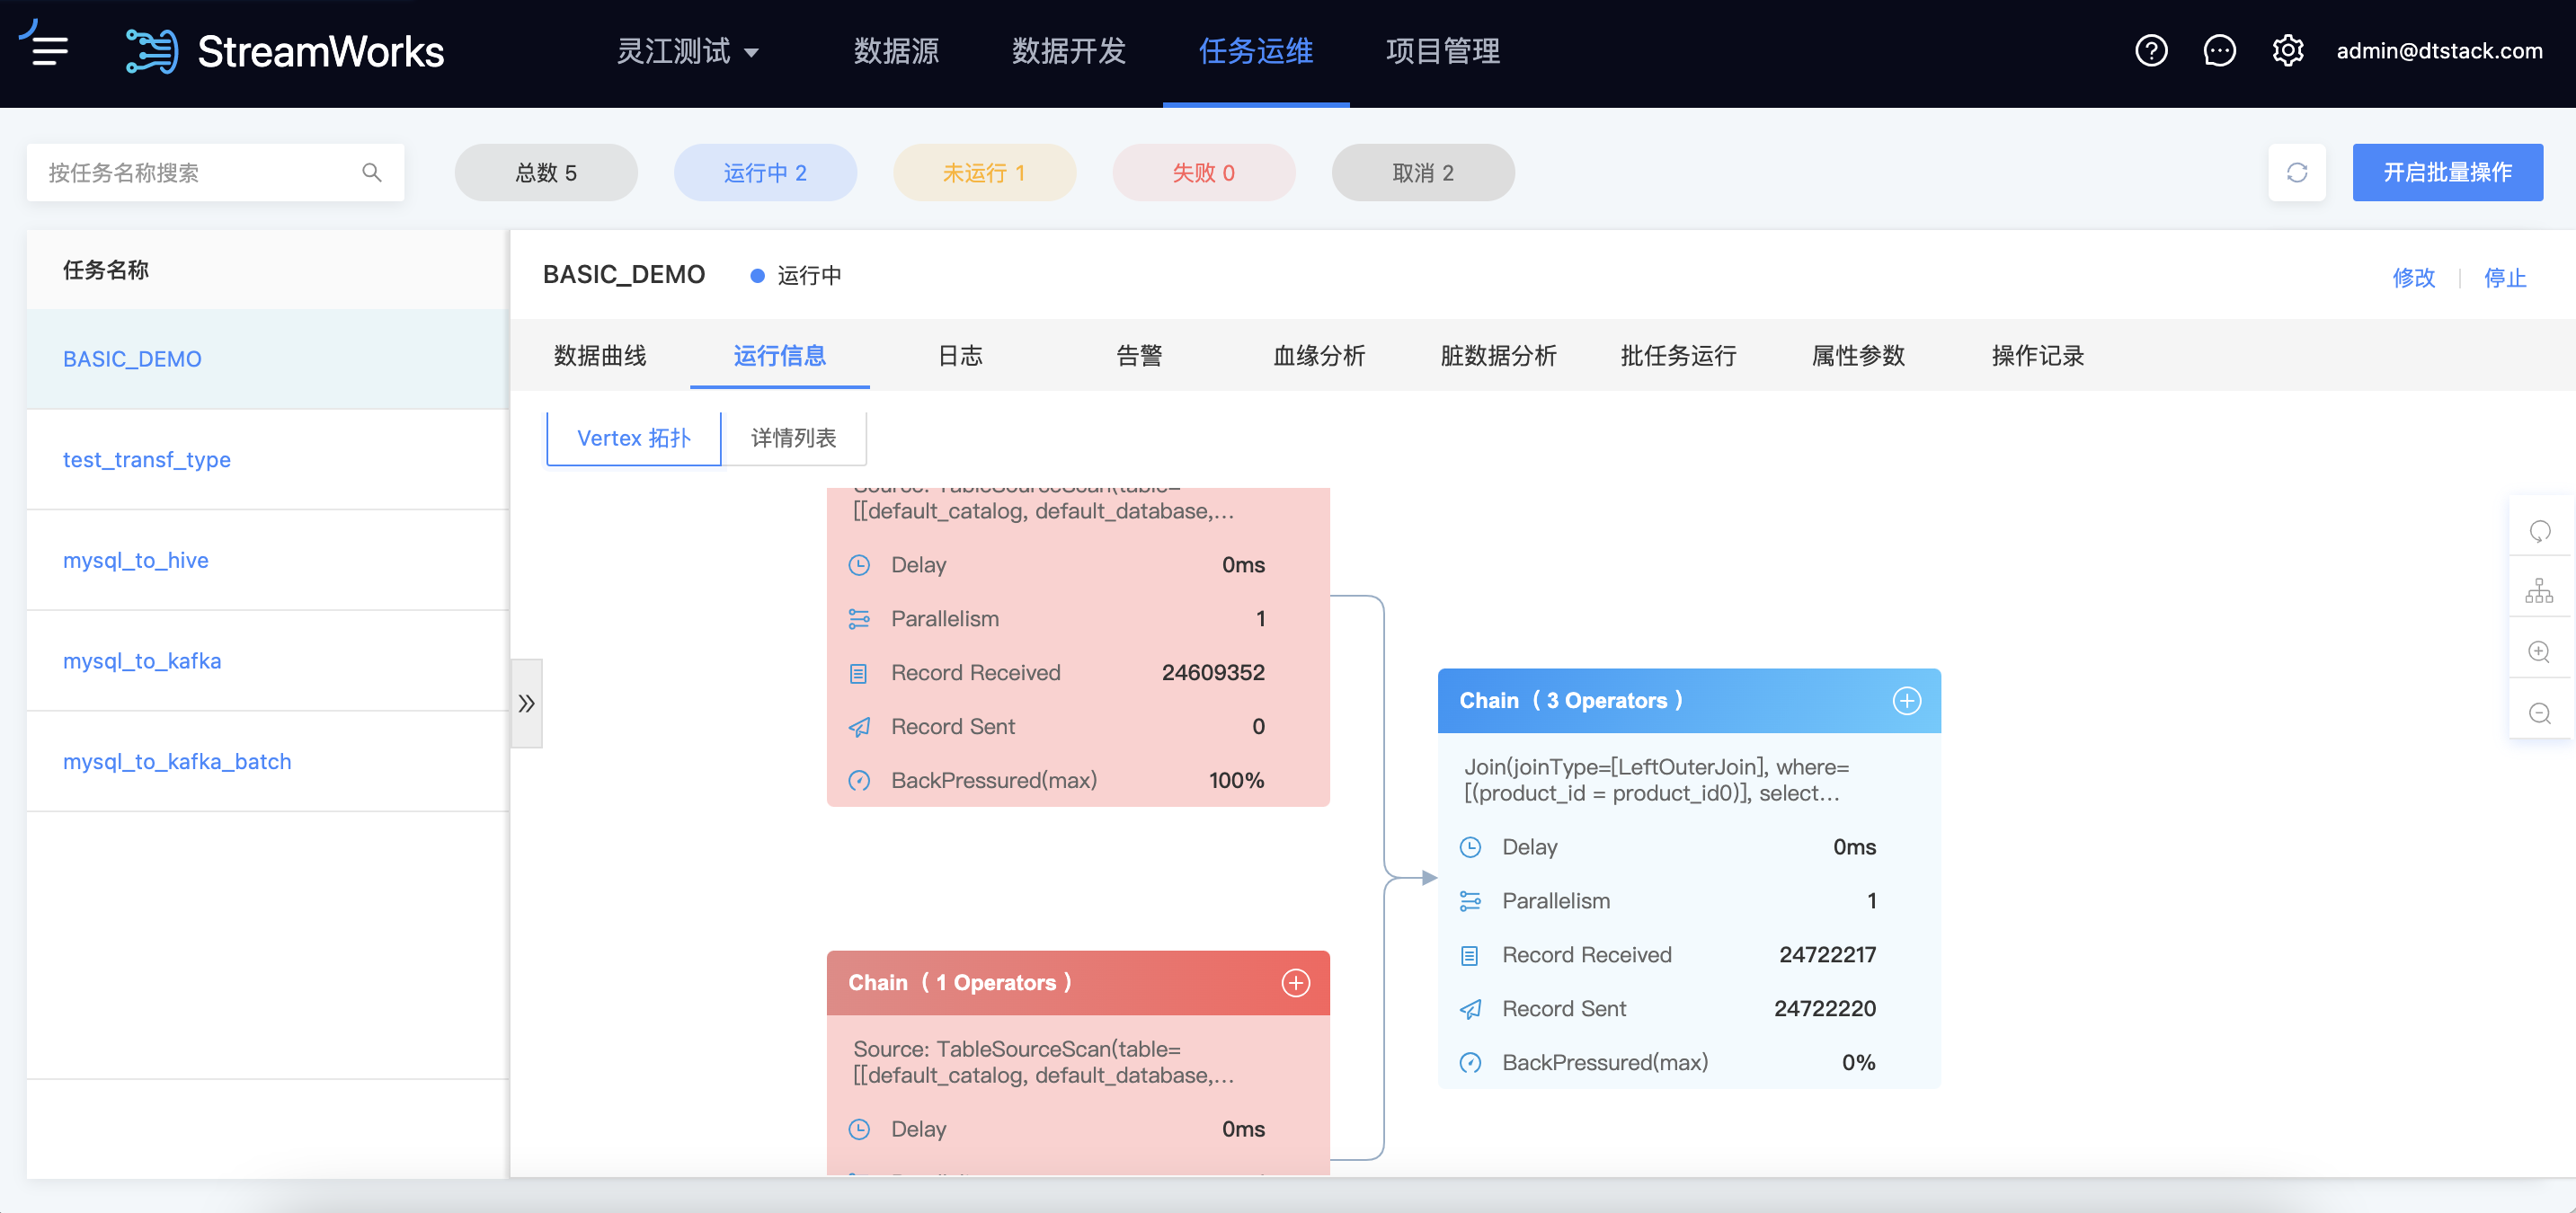Click the refresh task list icon

tap(2297, 172)
